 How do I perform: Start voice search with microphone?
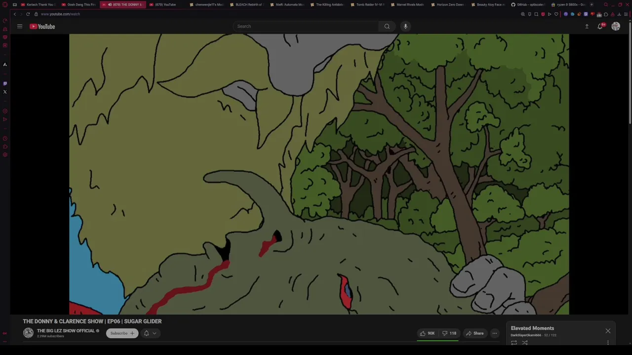click(x=405, y=26)
